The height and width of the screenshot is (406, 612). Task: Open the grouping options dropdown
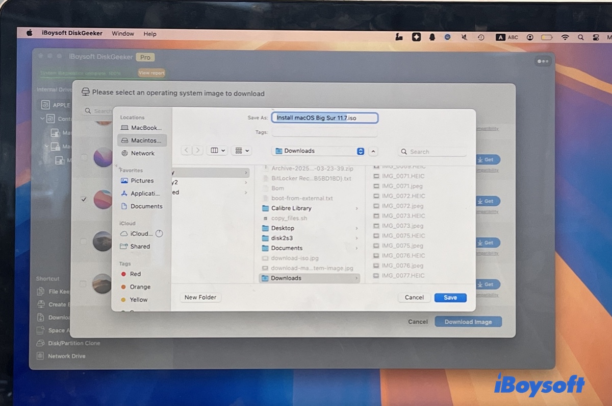click(x=241, y=151)
